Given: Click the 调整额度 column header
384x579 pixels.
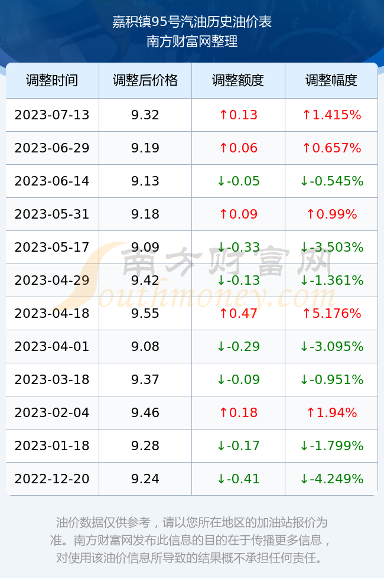Looking at the screenshot, I should coord(238,80).
